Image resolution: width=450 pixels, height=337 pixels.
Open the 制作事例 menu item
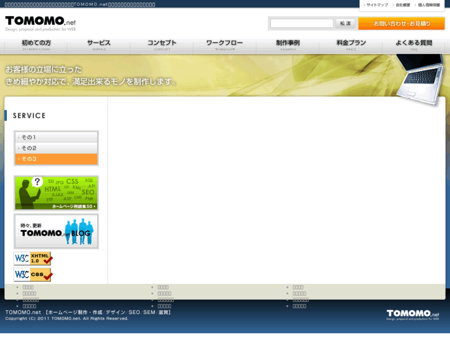click(x=288, y=45)
